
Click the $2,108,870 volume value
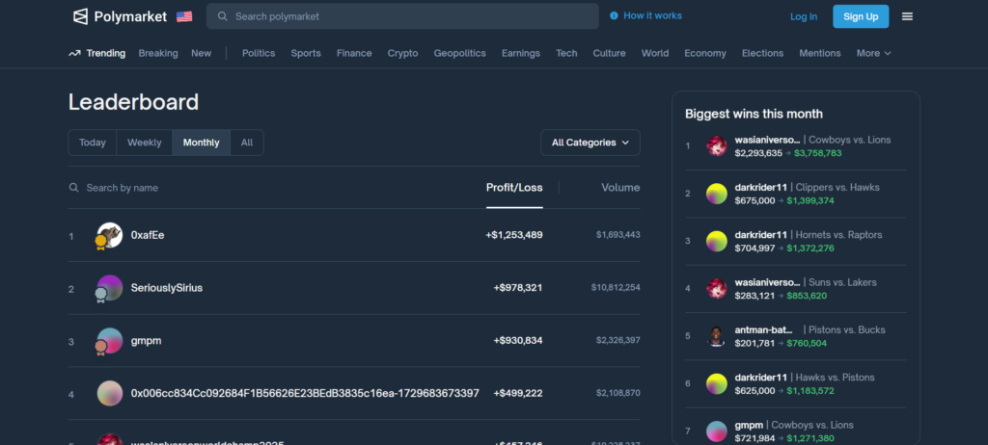[x=618, y=393]
